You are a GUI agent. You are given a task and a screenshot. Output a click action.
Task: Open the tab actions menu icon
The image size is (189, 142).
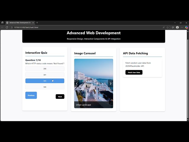2,23
